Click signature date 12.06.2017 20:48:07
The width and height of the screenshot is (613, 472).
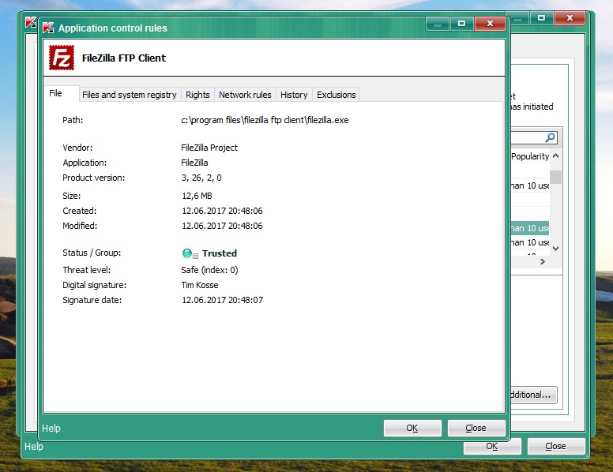222,300
